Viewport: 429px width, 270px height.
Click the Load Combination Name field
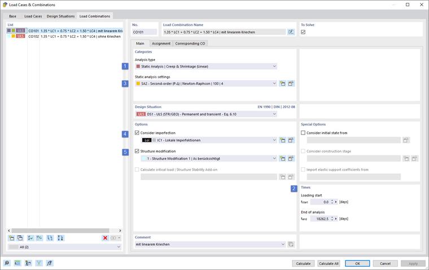coord(224,32)
